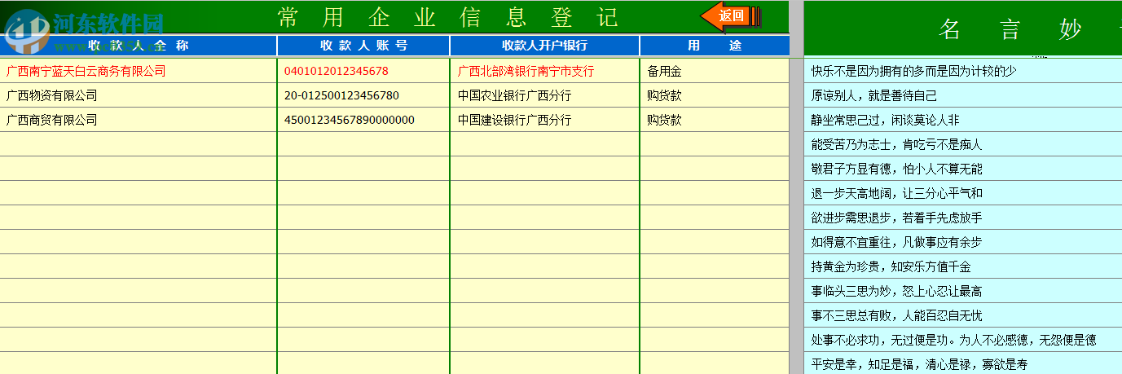Click the 常用企业信息登记 title
The height and width of the screenshot is (374, 1122).
click(x=448, y=16)
